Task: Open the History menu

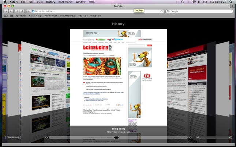Action: click(50, 2)
